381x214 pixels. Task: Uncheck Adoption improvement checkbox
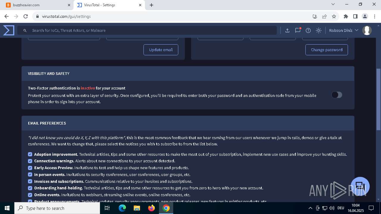30,154
